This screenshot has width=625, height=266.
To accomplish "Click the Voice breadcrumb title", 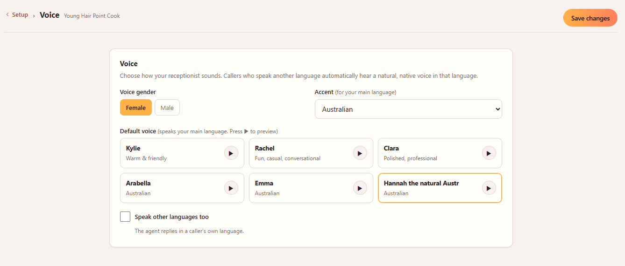I will pos(50,15).
